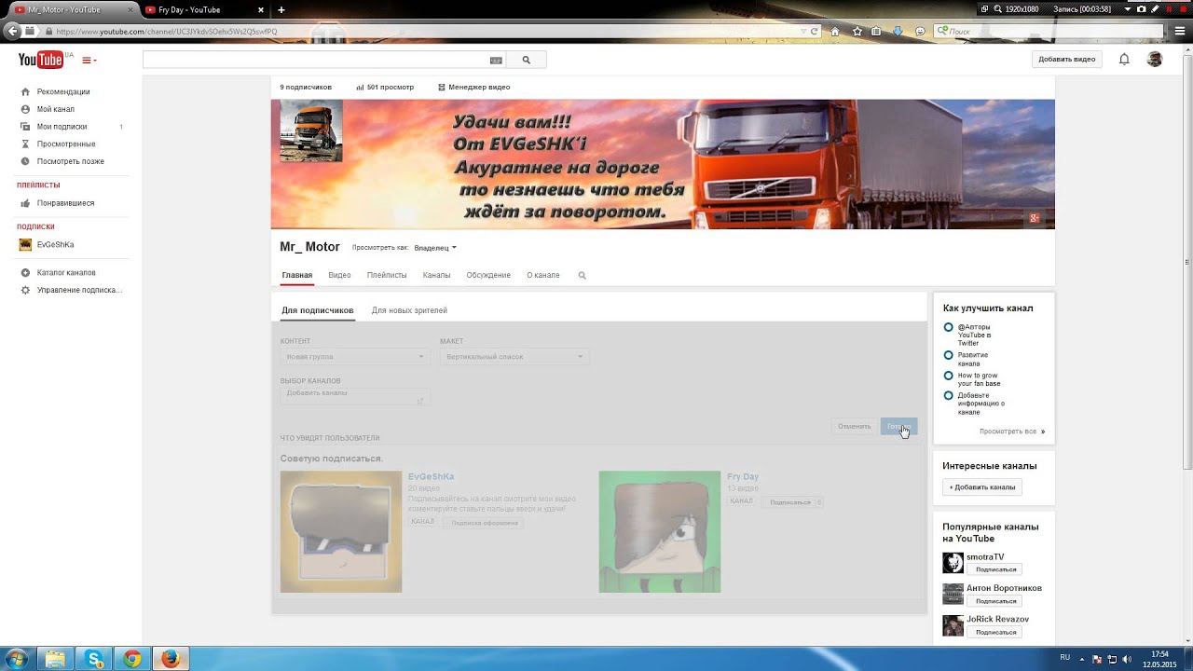The image size is (1193, 671).
Task: Open Windows Explorer from the taskbar
Action: [x=56, y=659]
